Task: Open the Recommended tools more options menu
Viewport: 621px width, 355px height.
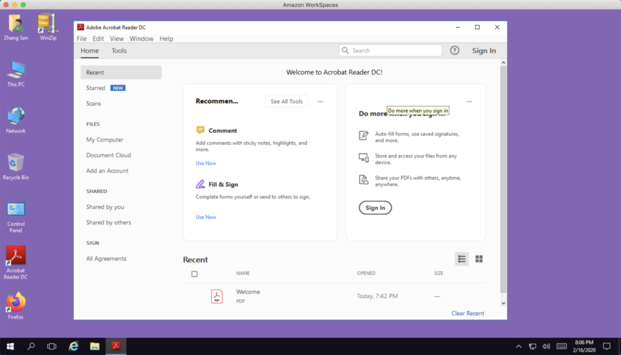Action: (320, 102)
